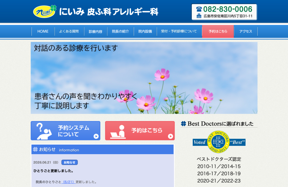Click the play arrow on the red 予約はこちら button

(x=170, y=136)
